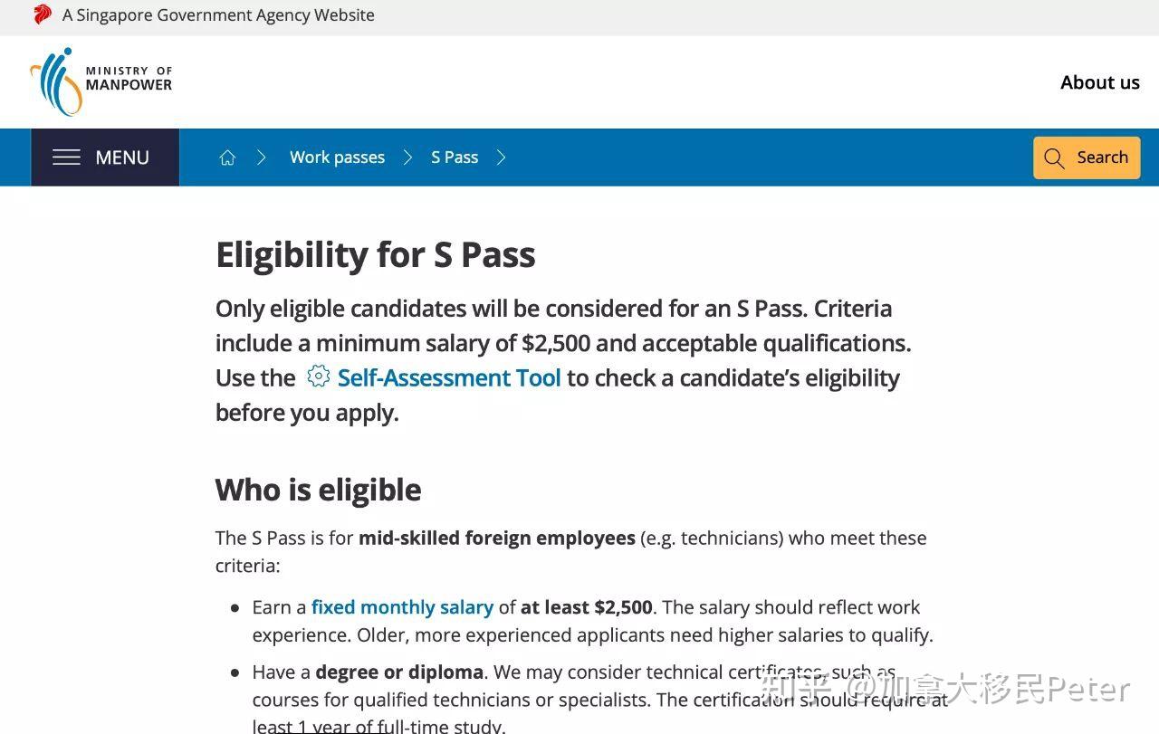Click the 'Who is eligible' heading
The height and width of the screenshot is (734, 1159).
coord(318,490)
